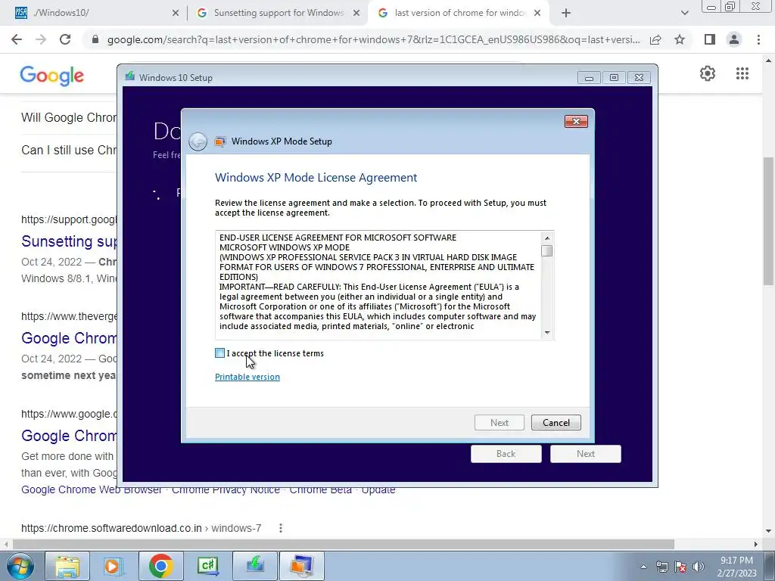Switch to the 'Sunsetting support for Windows' tab

277,13
